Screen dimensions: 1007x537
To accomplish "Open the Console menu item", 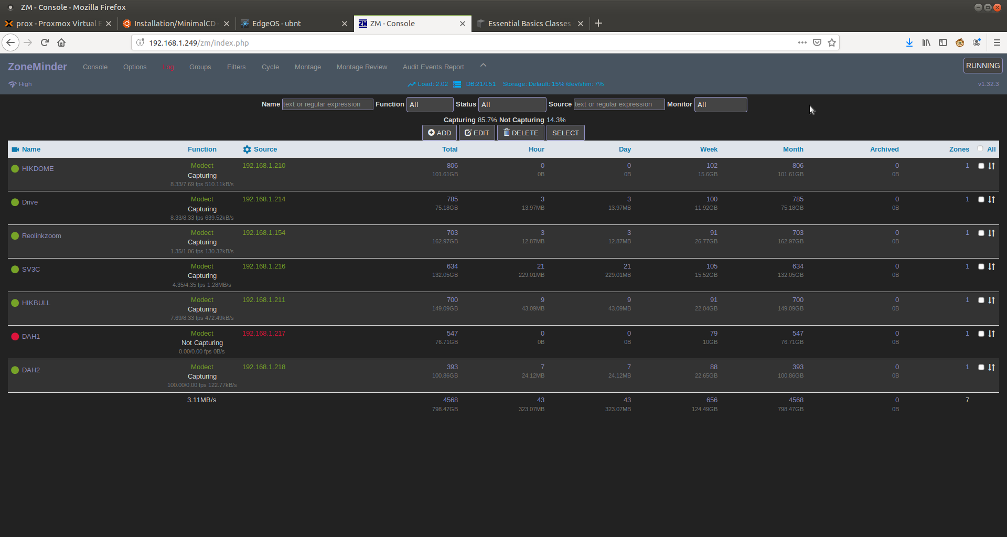I will pos(95,67).
